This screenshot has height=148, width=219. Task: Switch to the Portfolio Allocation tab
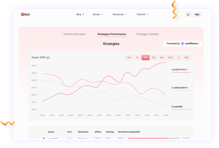pyautogui.click(x=75, y=34)
